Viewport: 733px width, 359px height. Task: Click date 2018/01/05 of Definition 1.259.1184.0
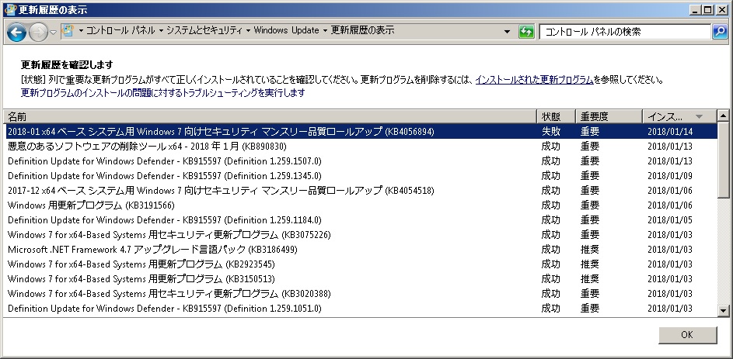click(x=670, y=220)
